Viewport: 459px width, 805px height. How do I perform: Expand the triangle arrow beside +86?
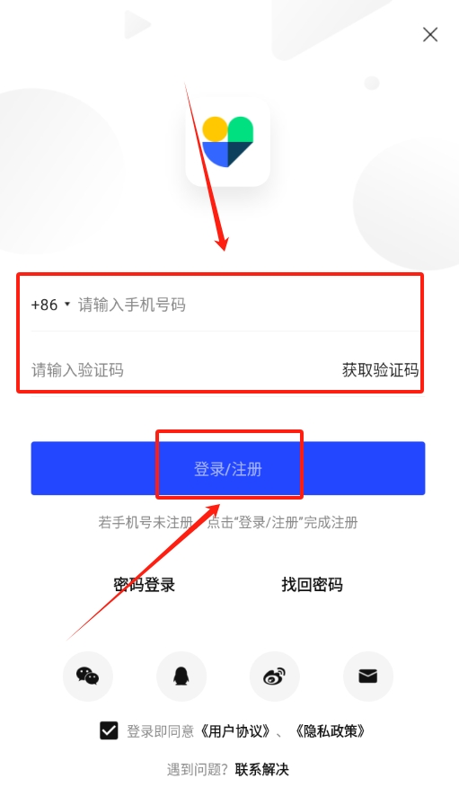[66, 305]
